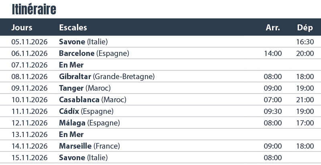Select the Escales column header
This screenshot has width=321, height=165.
pyautogui.click(x=73, y=28)
